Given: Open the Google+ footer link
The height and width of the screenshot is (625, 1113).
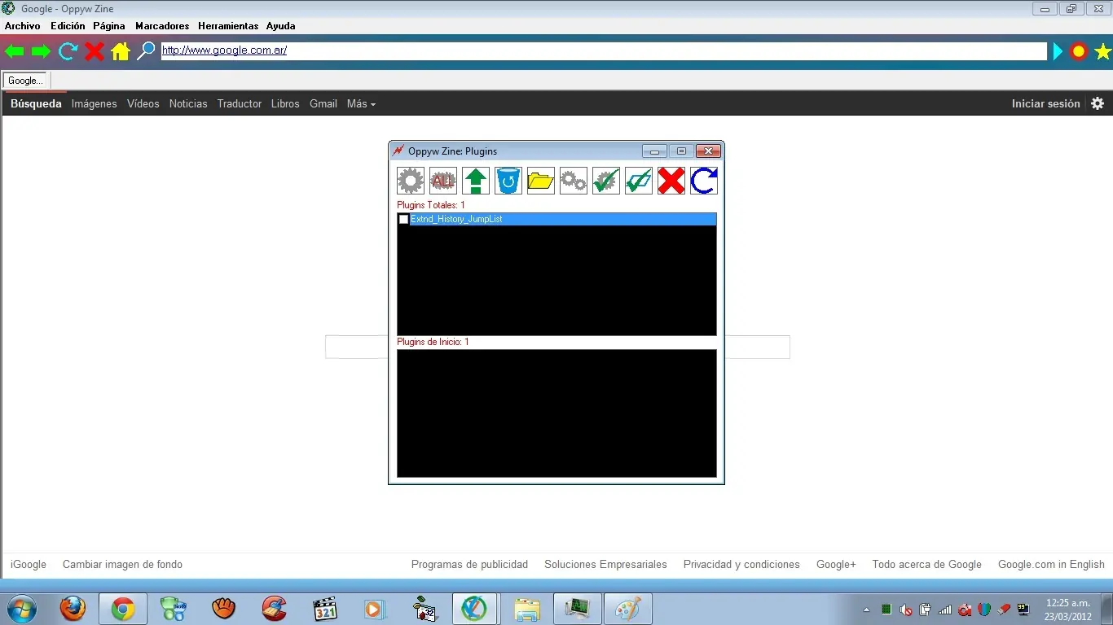Looking at the screenshot, I should [x=836, y=564].
